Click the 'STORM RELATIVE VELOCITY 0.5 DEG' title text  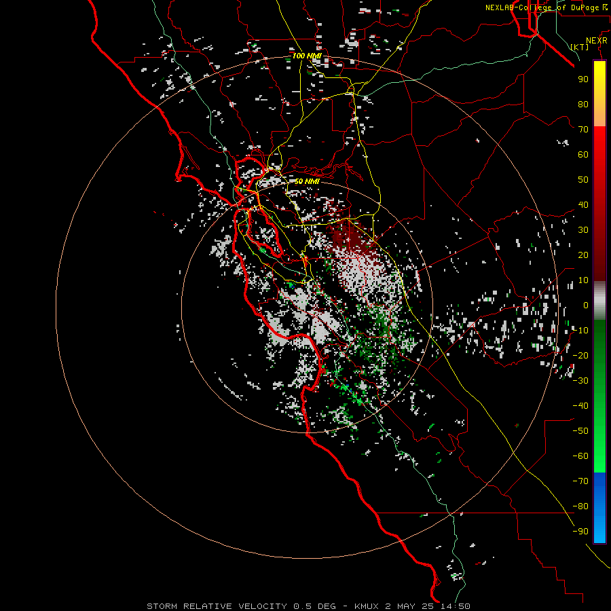241,606
